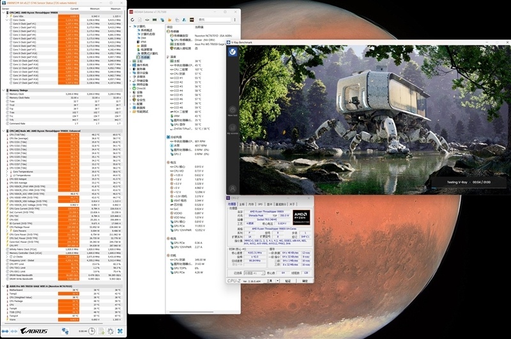Viewport: 511px width, 339px height.
Task: Select 传感器 item in AIDA64 tree
Action: pos(144,56)
